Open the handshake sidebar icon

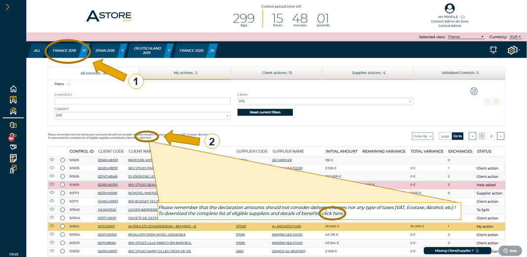click(x=13, y=147)
